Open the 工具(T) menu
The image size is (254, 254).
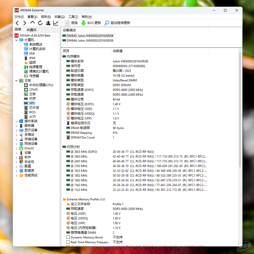click(x=73, y=17)
